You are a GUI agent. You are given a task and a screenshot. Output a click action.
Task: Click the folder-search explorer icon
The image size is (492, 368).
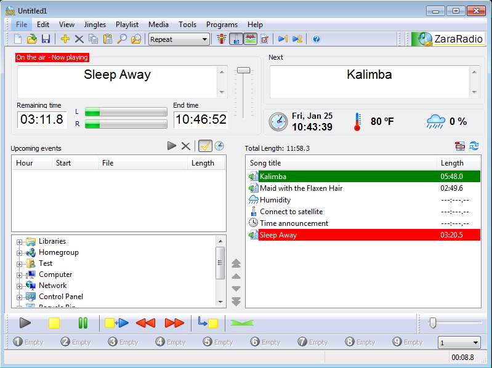(x=136, y=39)
